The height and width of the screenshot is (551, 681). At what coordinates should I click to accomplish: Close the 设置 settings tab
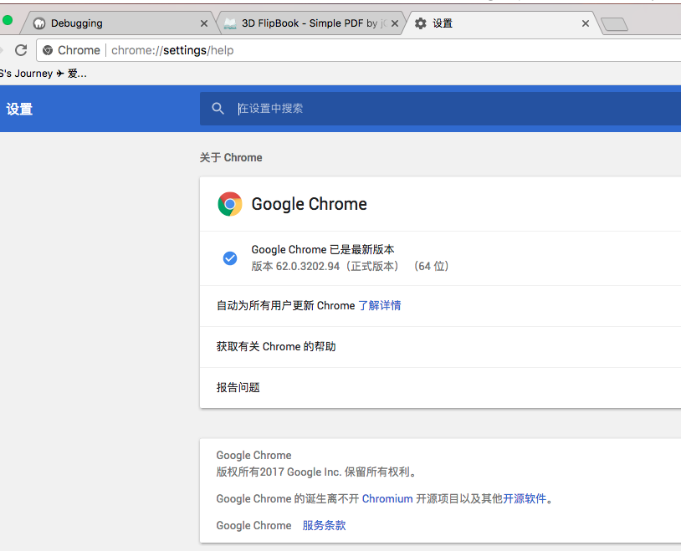click(586, 23)
